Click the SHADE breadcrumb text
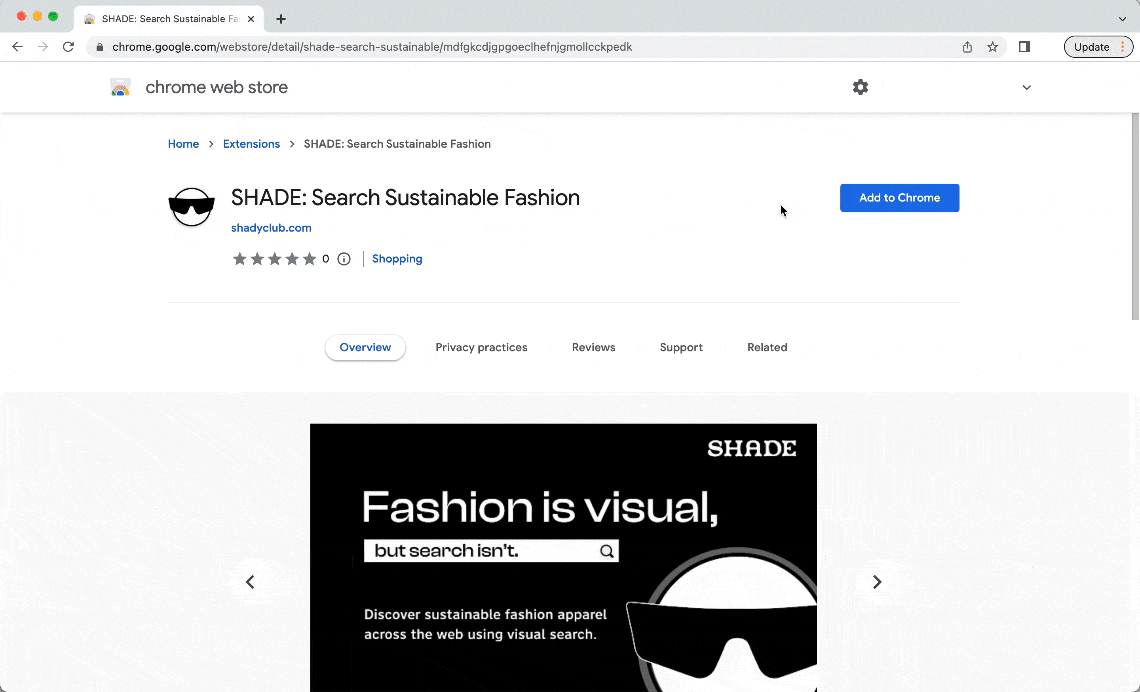Image resolution: width=1140 pixels, height=692 pixels. 397,144
